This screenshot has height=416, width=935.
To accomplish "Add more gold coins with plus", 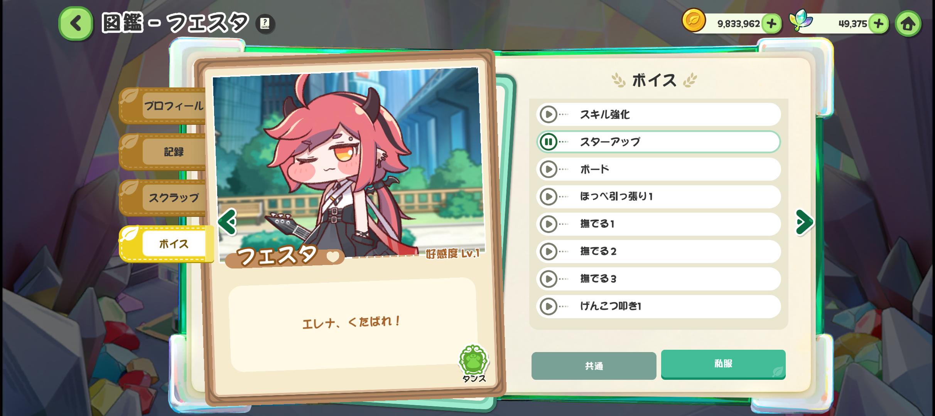I will [771, 24].
